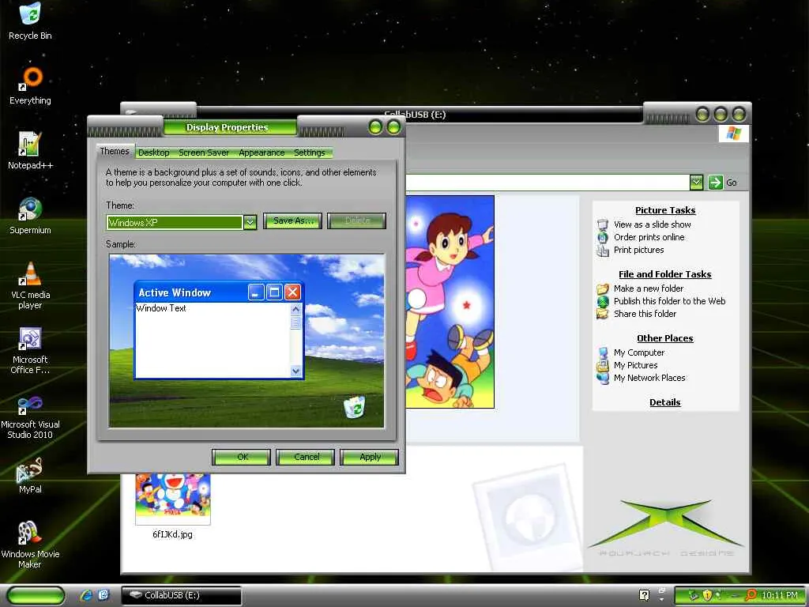Click the Print pictures link
The height and width of the screenshot is (607, 809).
[638, 251]
